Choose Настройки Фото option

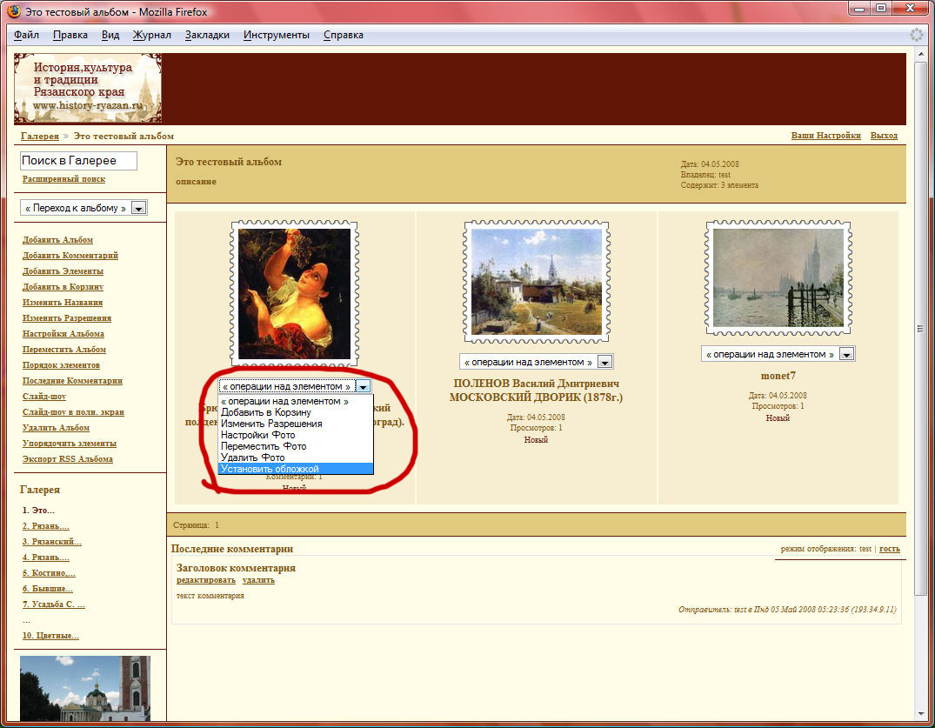click(296, 435)
